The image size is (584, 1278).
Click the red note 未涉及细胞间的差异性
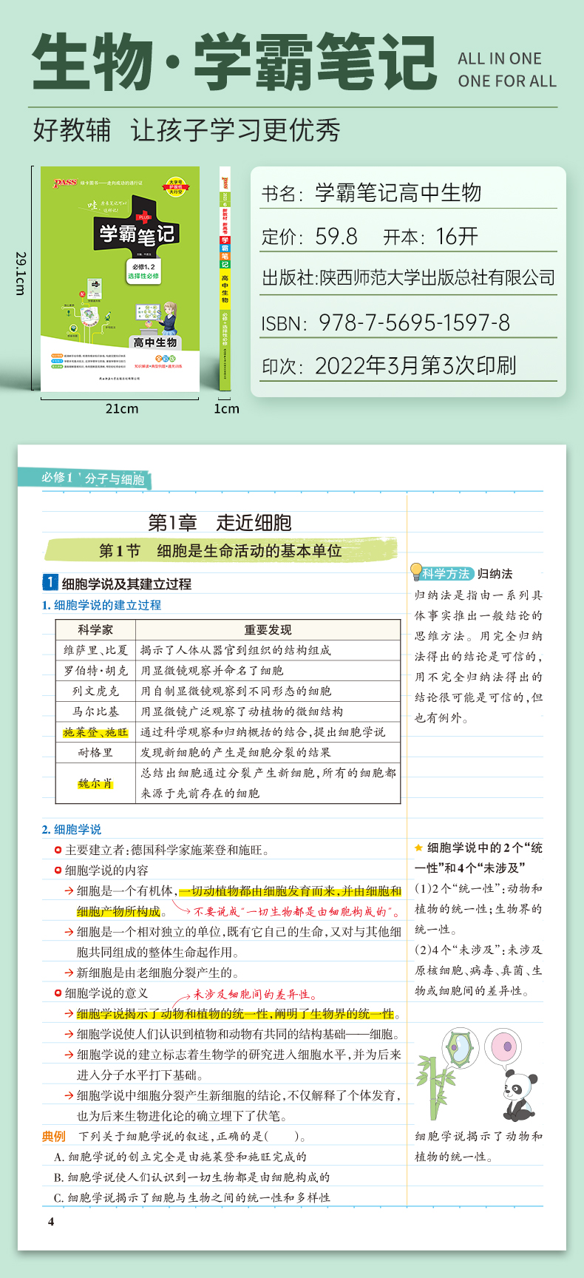[255, 995]
